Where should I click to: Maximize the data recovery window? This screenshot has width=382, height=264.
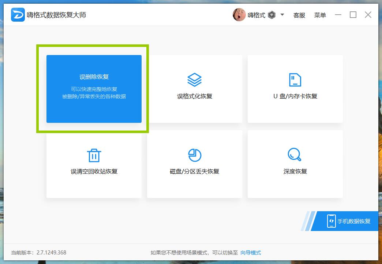click(353, 15)
